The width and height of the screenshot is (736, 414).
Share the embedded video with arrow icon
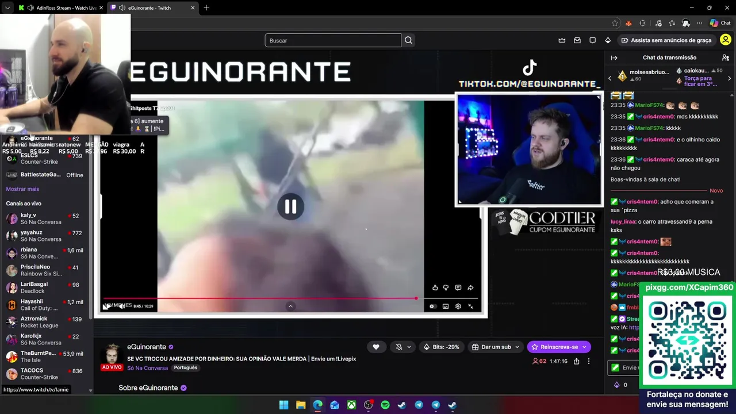[x=470, y=287]
